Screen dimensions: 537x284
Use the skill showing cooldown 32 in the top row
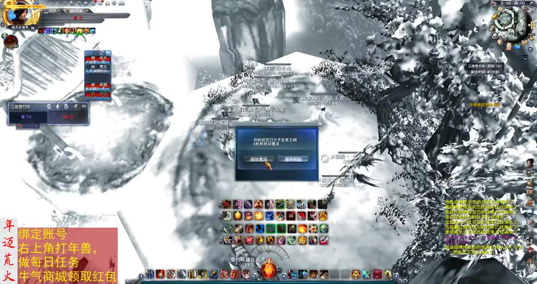[237, 204]
